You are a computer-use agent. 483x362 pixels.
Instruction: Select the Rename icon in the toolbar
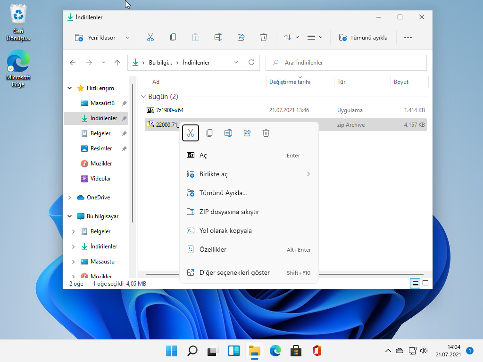point(218,37)
